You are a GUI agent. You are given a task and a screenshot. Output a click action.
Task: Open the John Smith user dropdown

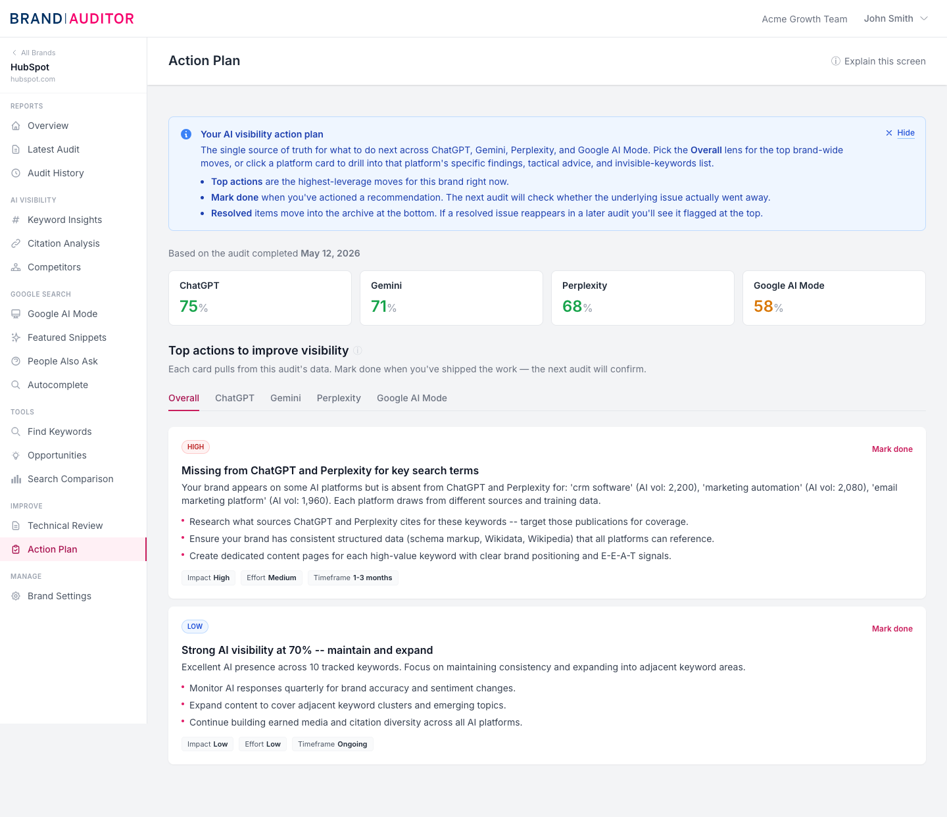click(896, 18)
